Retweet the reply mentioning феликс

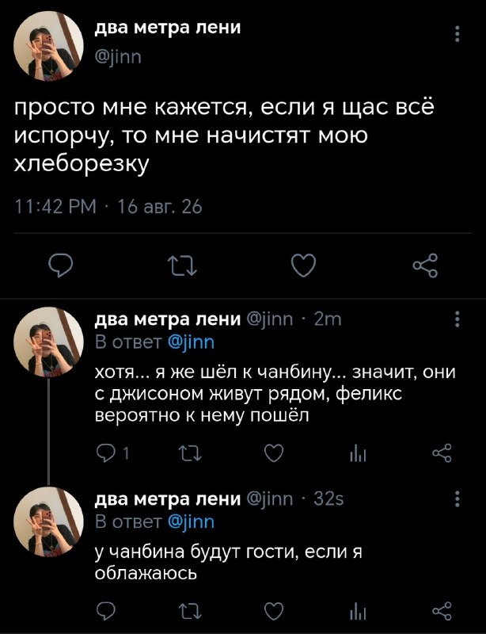(190, 453)
